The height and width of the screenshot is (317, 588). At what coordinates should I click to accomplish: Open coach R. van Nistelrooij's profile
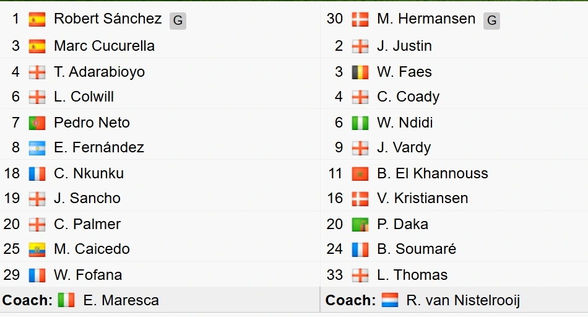click(463, 300)
